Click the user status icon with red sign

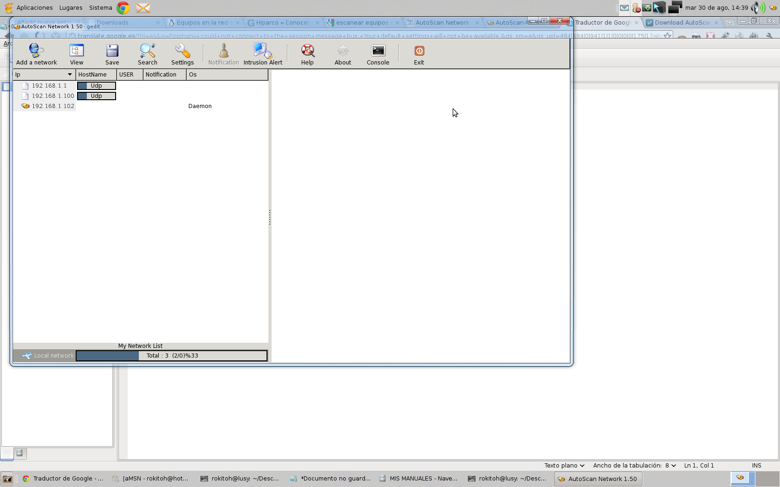click(x=636, y=8)
